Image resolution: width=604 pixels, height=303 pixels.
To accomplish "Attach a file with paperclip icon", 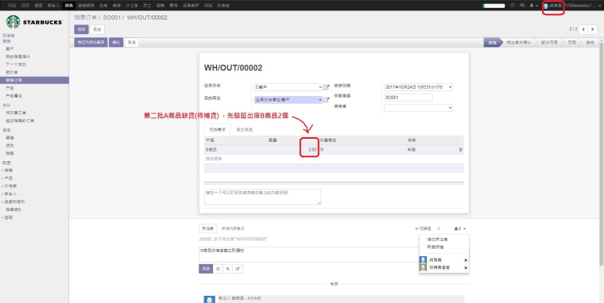I will point(228,269).
